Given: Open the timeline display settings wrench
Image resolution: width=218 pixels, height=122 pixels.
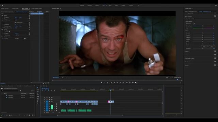Looking at the screenshot, I should coord(54,90).
